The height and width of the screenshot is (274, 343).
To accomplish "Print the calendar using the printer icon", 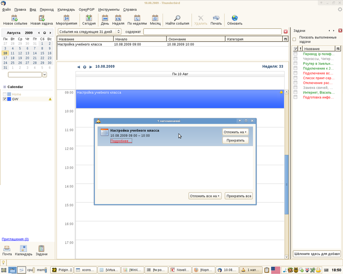I will 216,18.
